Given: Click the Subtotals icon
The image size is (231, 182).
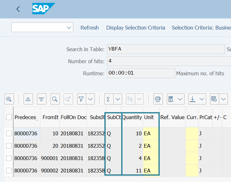Looking at the screenshot, I should (x=130, y=99).
